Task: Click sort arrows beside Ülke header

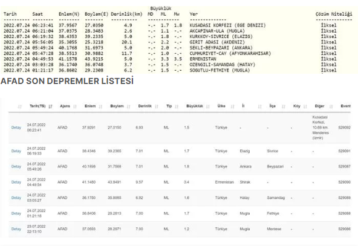Action: 232,106
